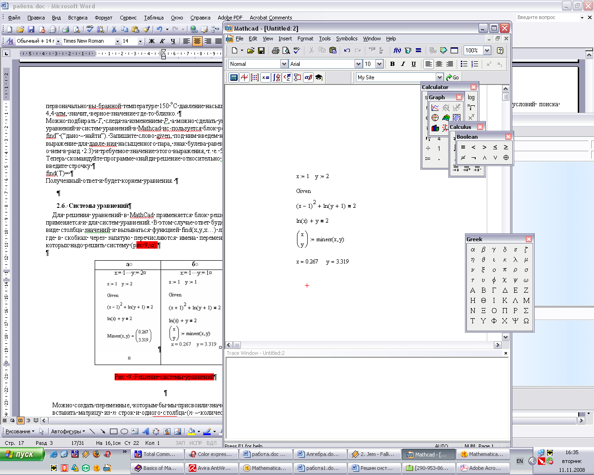Click the Word 'Введите вопрос' help field
Image resolution: width=594 pixels, height=475 pixels.
[548, 17]
